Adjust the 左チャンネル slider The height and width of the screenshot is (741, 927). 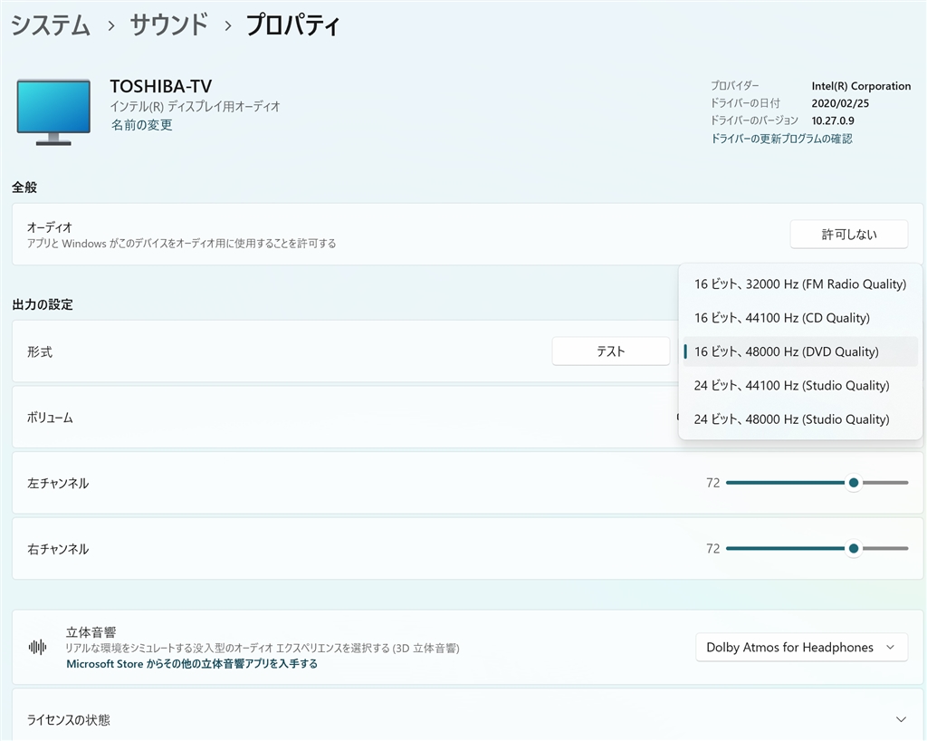[x=817, y=483]
